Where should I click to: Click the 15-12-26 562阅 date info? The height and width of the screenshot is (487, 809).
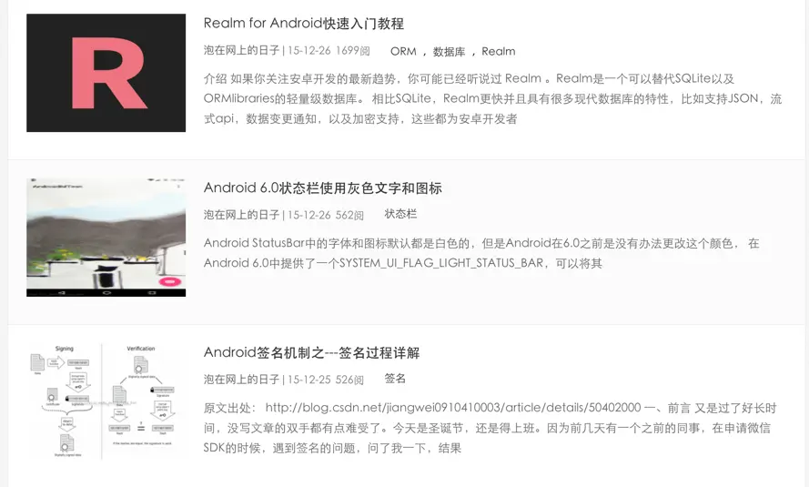point(326,215)
